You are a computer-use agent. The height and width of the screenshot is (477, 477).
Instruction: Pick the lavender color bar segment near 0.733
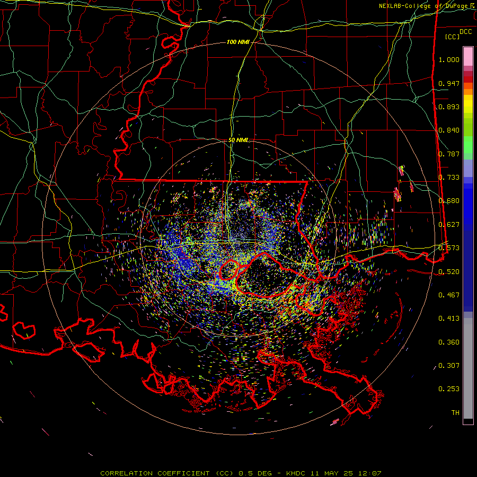tap(468, 169)
